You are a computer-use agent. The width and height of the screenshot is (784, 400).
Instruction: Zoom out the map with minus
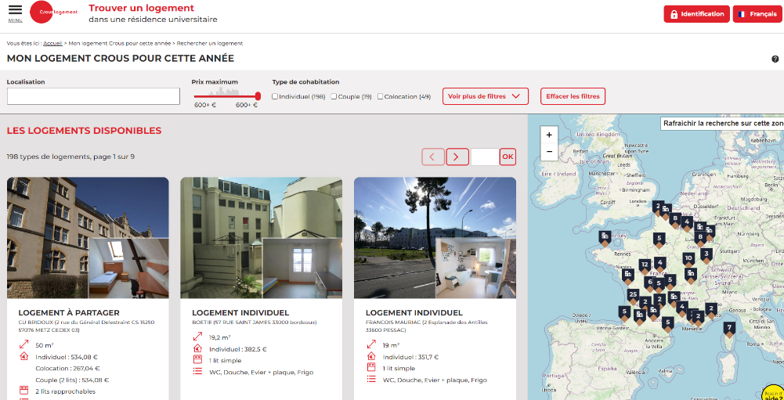click(549, 152)
